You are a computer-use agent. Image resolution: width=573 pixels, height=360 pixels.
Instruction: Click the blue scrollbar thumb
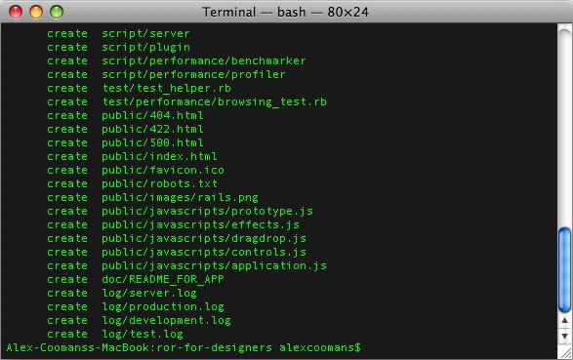(564, 270)
